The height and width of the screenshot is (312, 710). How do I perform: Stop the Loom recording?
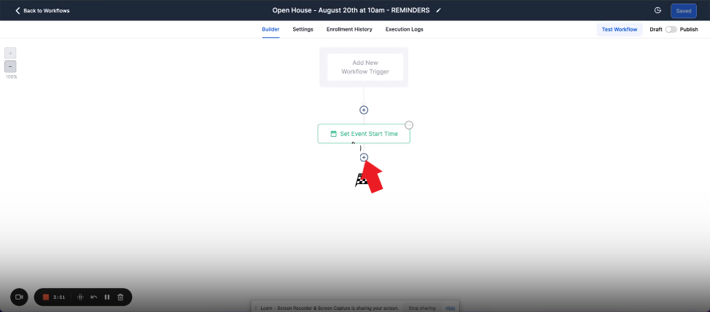pos(46,297)
